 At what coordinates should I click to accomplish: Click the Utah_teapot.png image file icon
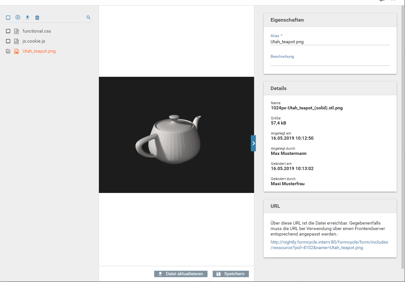[x=16, y=51]
